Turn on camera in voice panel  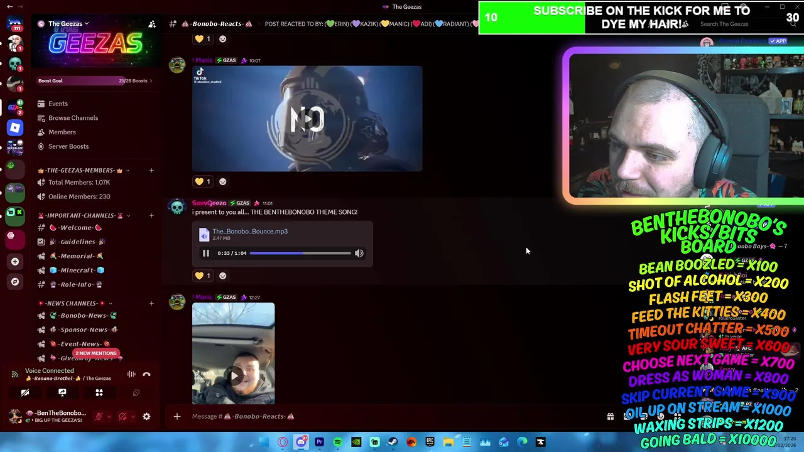(x=25, y=392)
